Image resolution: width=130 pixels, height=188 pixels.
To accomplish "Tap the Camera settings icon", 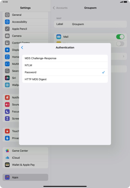I will click(x=7, y=36).
